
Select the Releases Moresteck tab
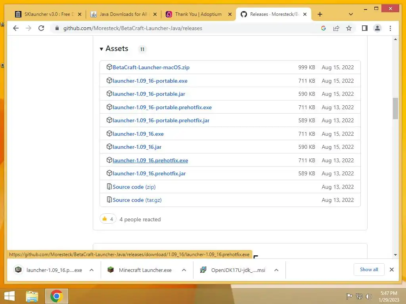click(273, 14)
